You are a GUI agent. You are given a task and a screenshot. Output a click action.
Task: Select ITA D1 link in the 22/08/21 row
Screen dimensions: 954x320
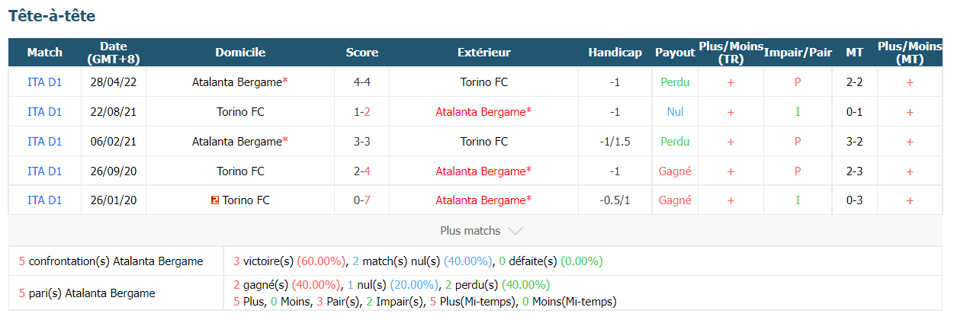click(44, 112)
